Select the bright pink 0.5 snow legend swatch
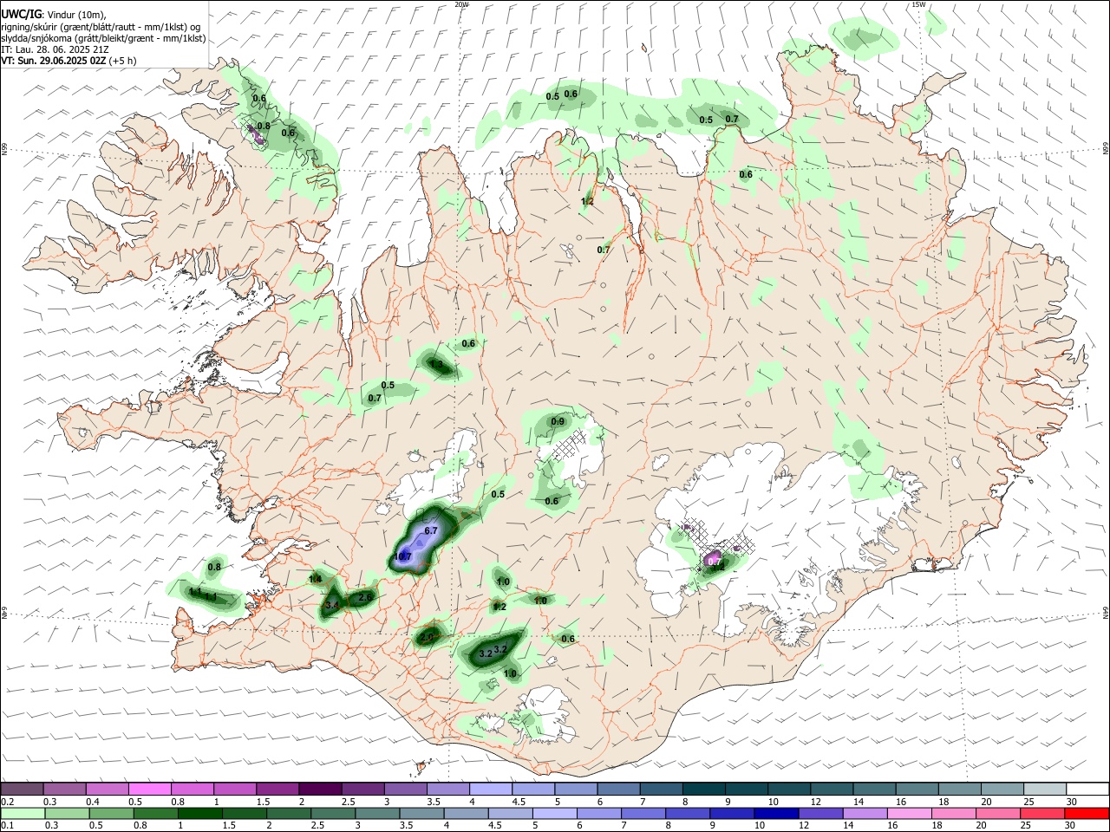Screen dimensions: 1110x832 click(150, 790)
